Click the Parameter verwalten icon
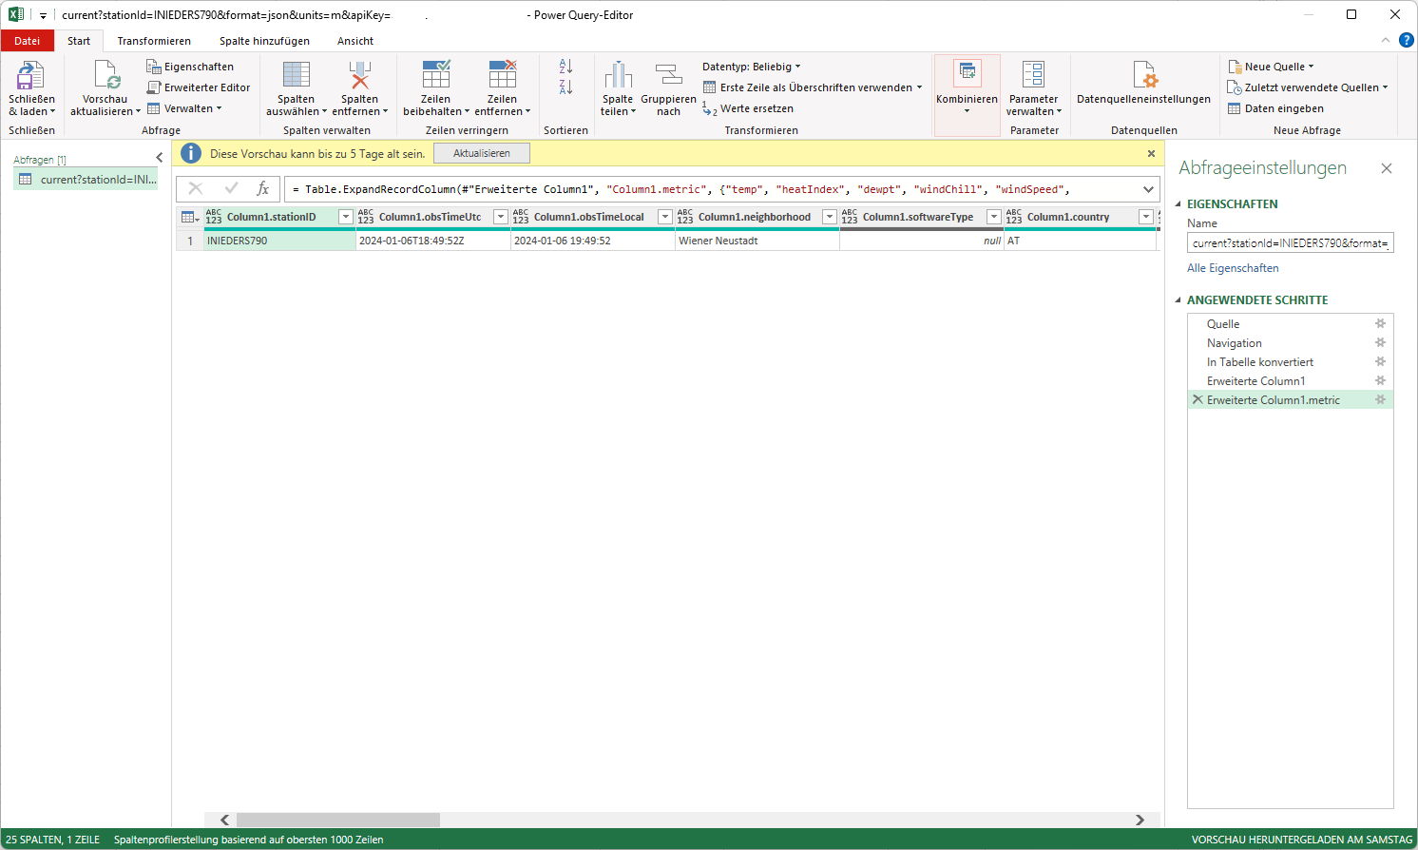 tap(1033, 75)
